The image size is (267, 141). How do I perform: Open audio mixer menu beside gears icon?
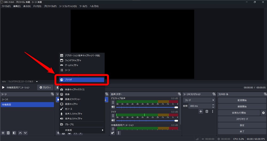[119, 133]
